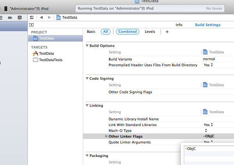Switch to the Levels view filter
The width and height of the screenshot is (234, 165).
(x=150, y=32)
